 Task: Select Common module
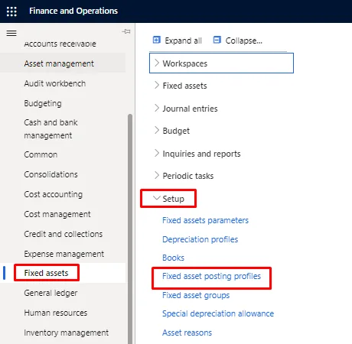coord(41,154)
